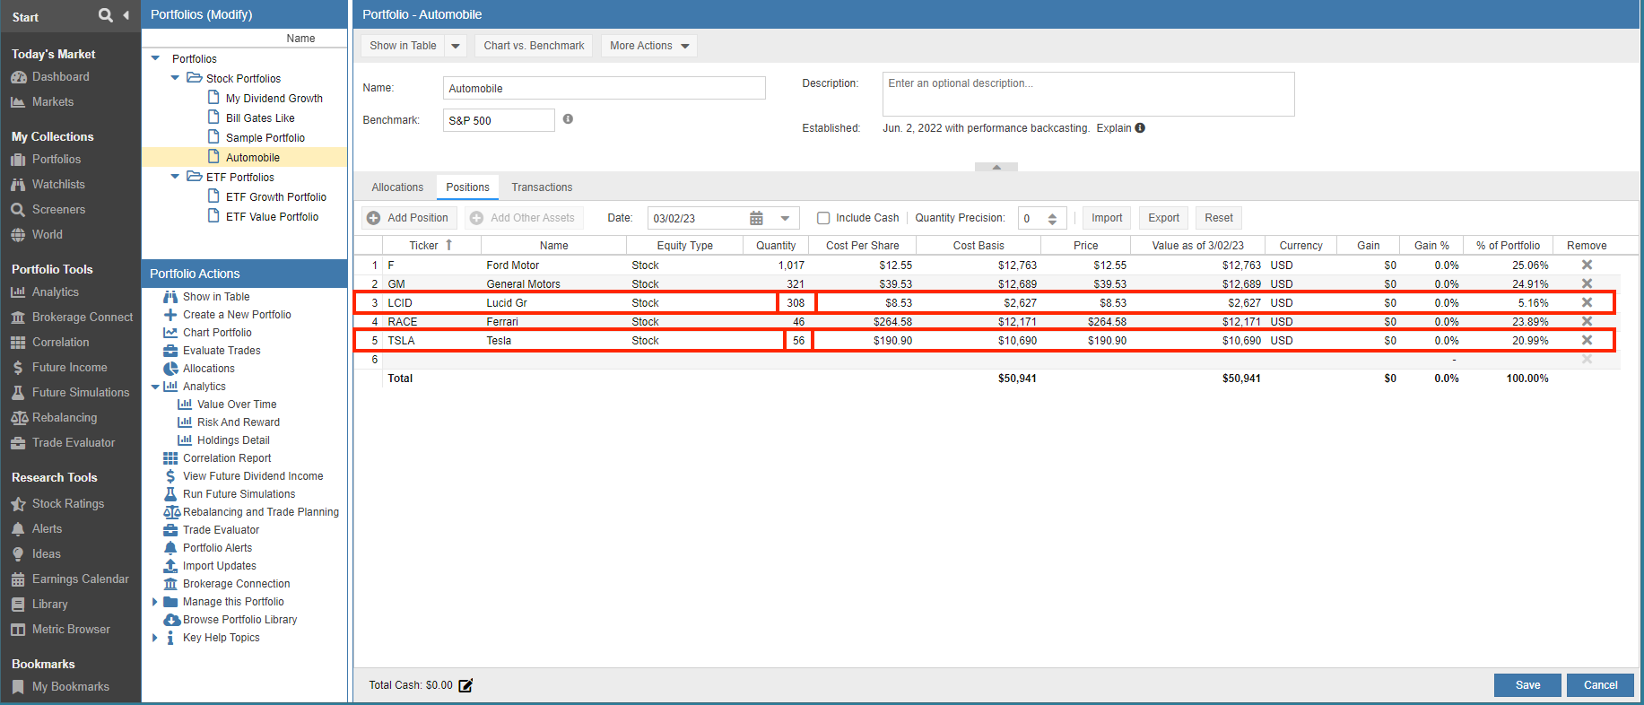This screenshot has width=1644, height=705.
Task: Click Chart vs. Benchmark button
Action: 534,46
